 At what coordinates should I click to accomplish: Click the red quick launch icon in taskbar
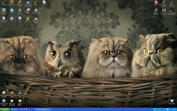pyautogui.click(x=29, y=110)
